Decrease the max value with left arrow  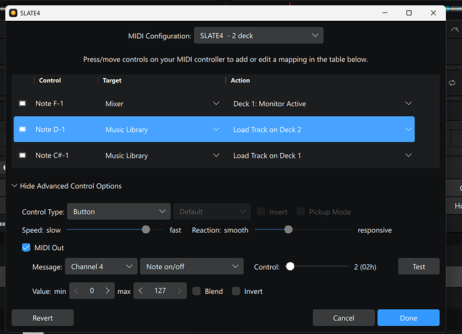pyautogui.click(x=141, y=291)
